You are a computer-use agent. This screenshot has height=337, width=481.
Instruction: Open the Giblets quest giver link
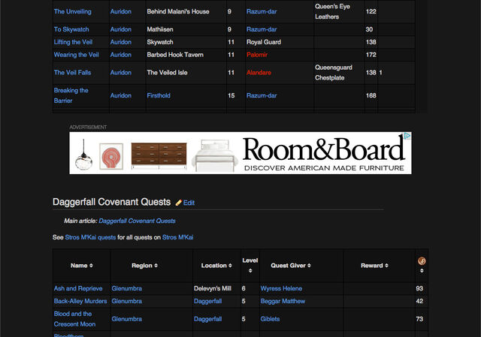pyautogui.click(x=270, y=319)
